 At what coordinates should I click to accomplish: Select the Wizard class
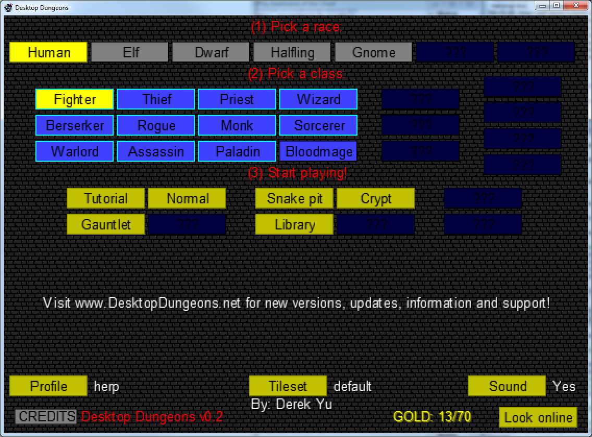(x=318, y=99)
